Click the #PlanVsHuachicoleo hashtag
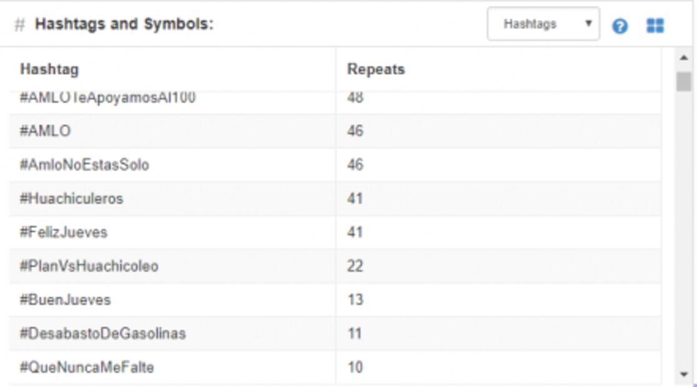The image size is (697, 387). 89,266
